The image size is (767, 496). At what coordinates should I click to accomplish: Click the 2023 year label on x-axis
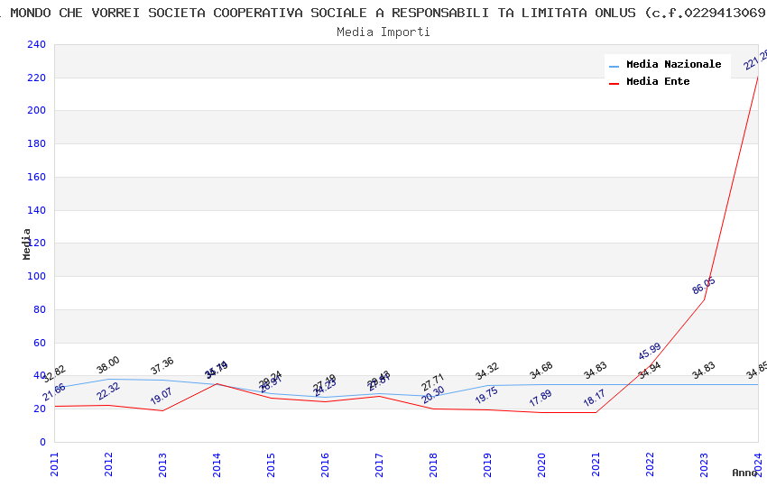click(x=704, y=464)
